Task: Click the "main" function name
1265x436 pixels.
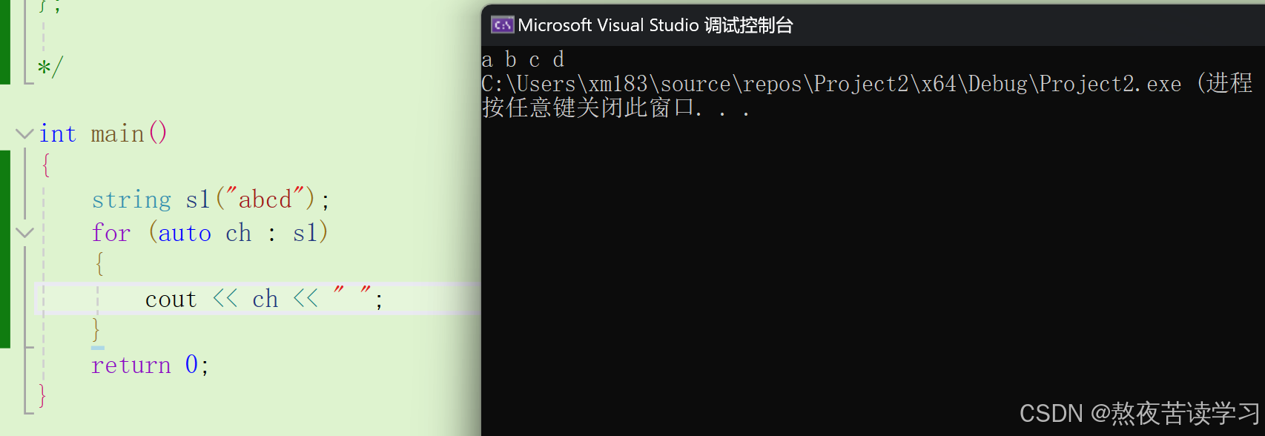Action: coord(117,134)
